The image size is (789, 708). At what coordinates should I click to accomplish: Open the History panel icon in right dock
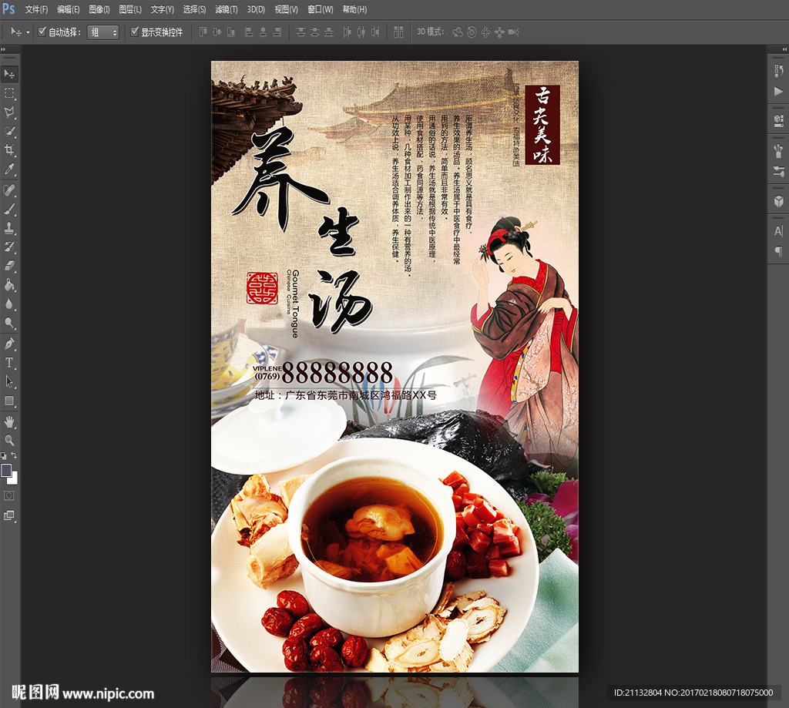(x=778, y=71)
